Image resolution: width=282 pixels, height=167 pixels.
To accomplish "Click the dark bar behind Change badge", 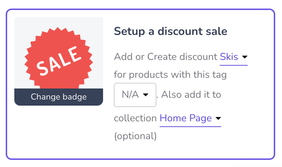I will pos(59,97).
